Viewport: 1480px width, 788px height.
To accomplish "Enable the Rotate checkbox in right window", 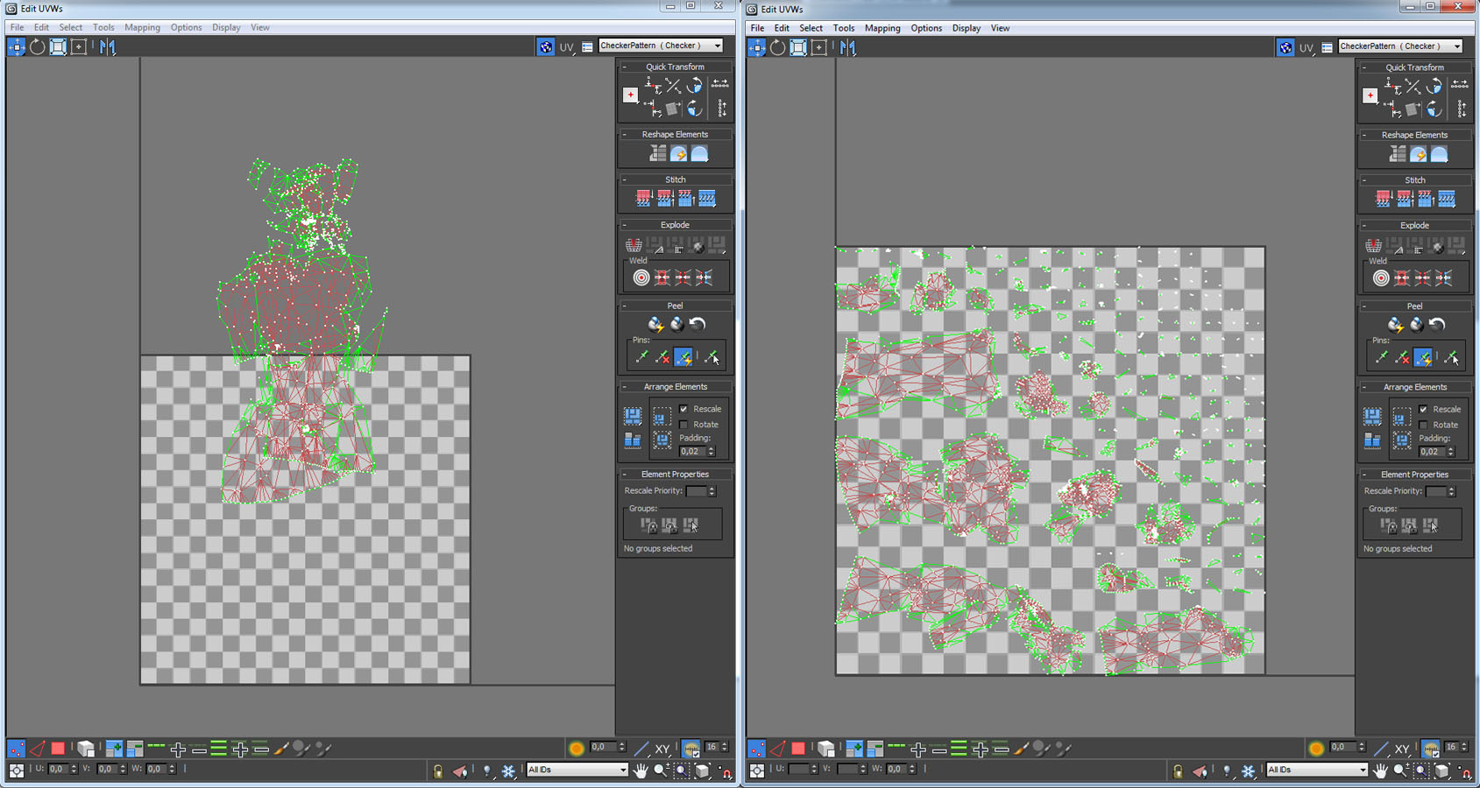I will coord(1423,426).
